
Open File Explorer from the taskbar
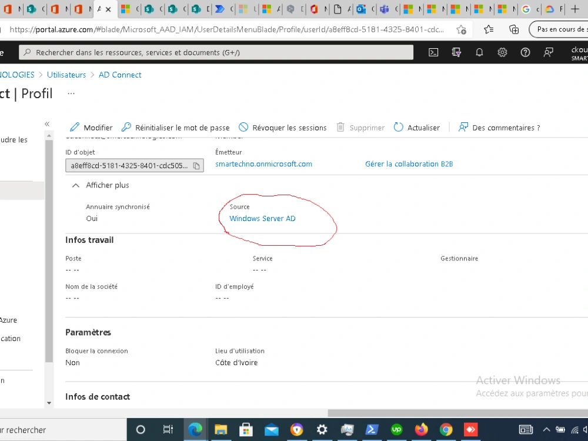click(221, 430)
